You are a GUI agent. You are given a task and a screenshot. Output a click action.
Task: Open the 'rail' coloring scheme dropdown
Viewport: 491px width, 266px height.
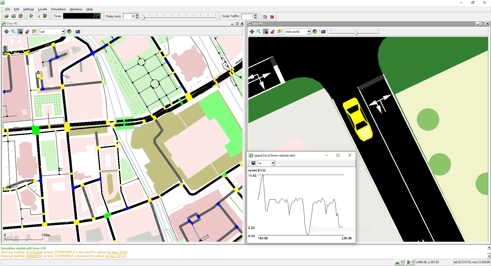pyautogui.click(x=63, y=31)
